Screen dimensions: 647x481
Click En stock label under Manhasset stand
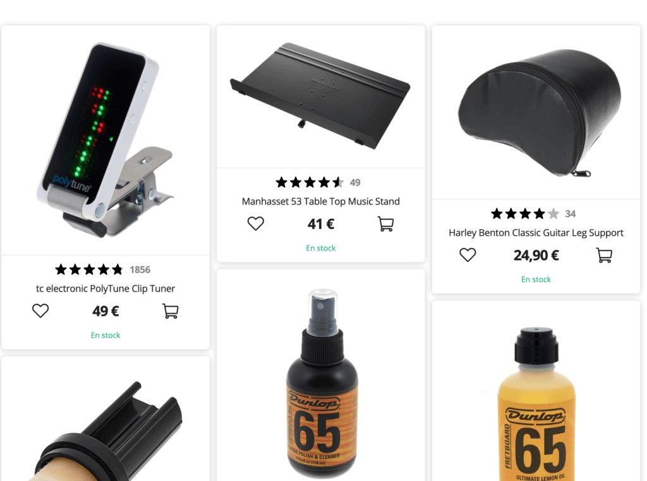pos(320,248)
